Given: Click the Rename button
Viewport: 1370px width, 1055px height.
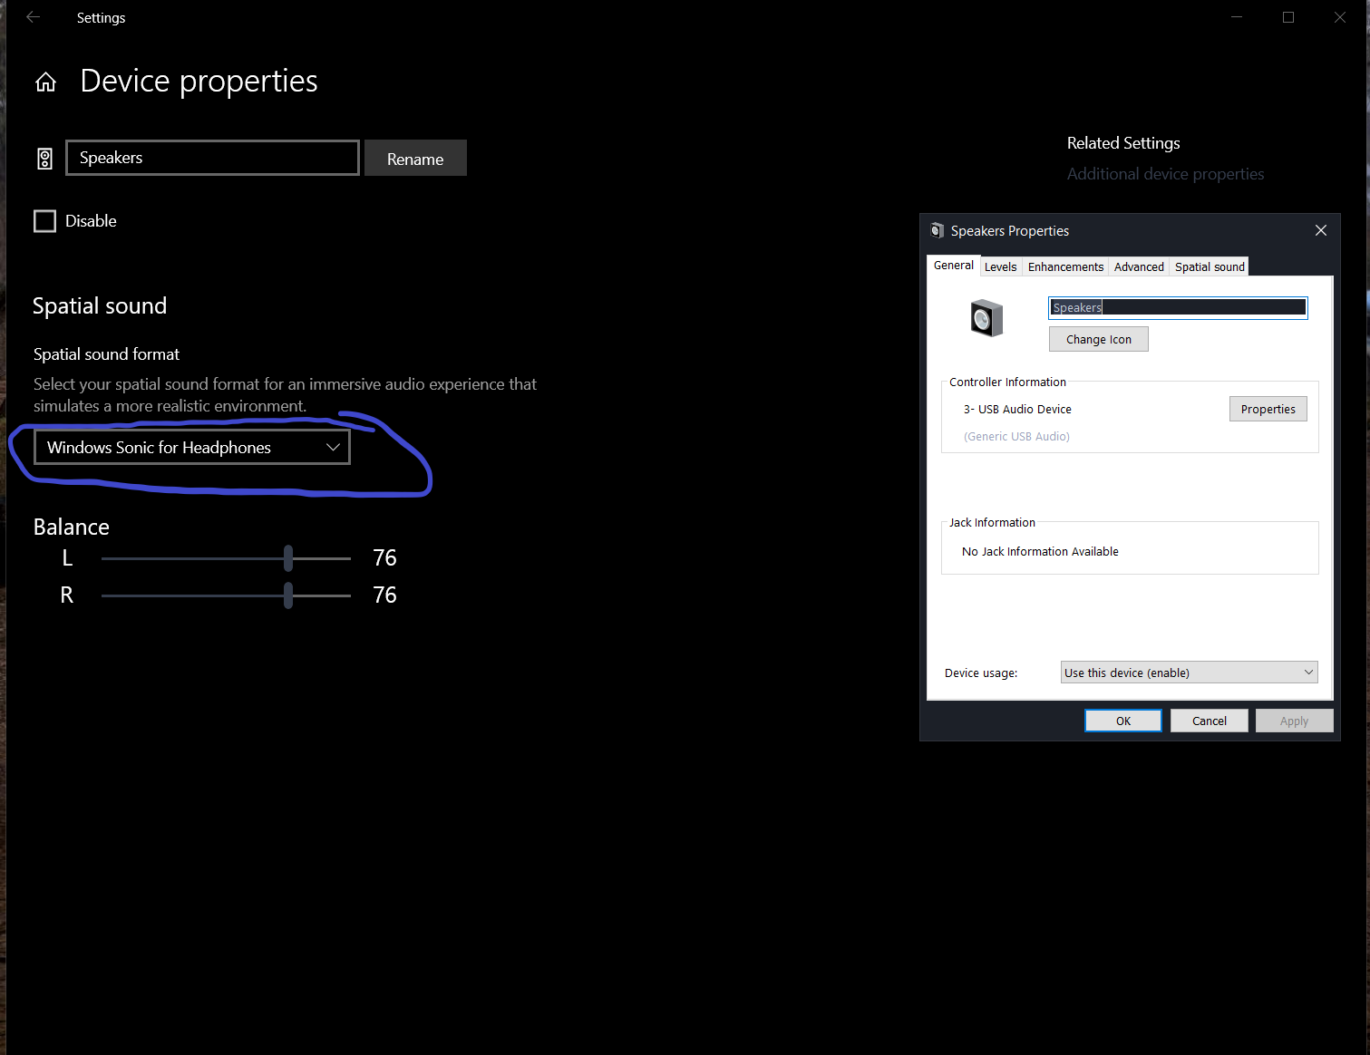Looking at the screenshot, I should pyautogui.click(x=415, y=158).
